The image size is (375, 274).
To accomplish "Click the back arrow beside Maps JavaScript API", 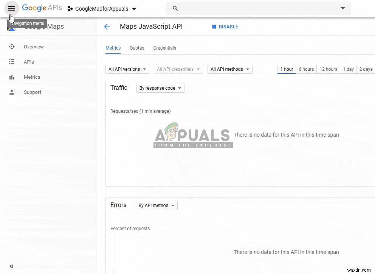I will [x=107, y=26].
